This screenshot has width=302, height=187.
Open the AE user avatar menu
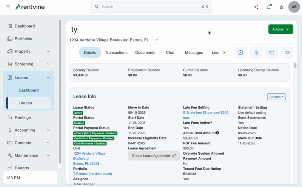294,7
